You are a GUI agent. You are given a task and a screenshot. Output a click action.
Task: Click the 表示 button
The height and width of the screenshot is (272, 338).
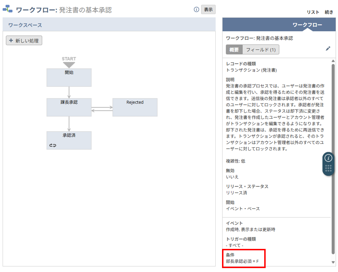pyautogui.click(x=208, y=10)
